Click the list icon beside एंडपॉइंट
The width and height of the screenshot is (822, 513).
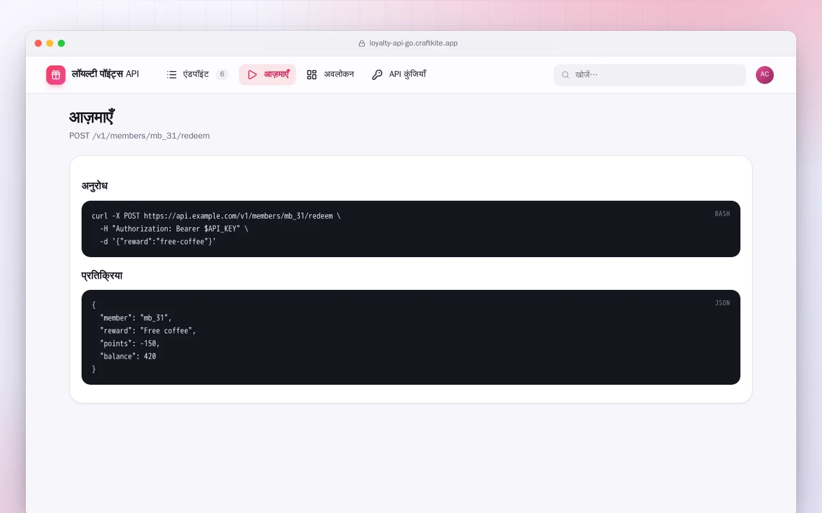pyautogui.click(x=171, y=74)
